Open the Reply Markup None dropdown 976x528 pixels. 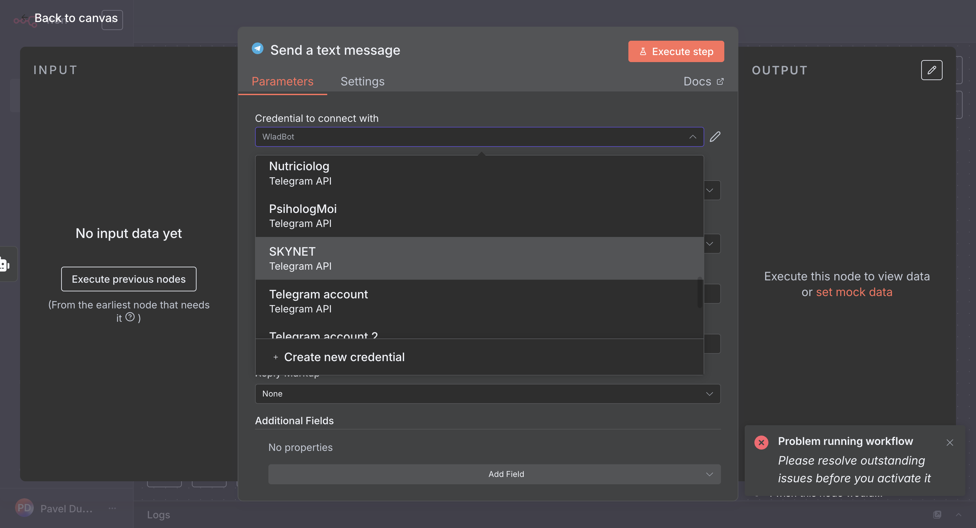pyautogui.click(x=487, y=394)
